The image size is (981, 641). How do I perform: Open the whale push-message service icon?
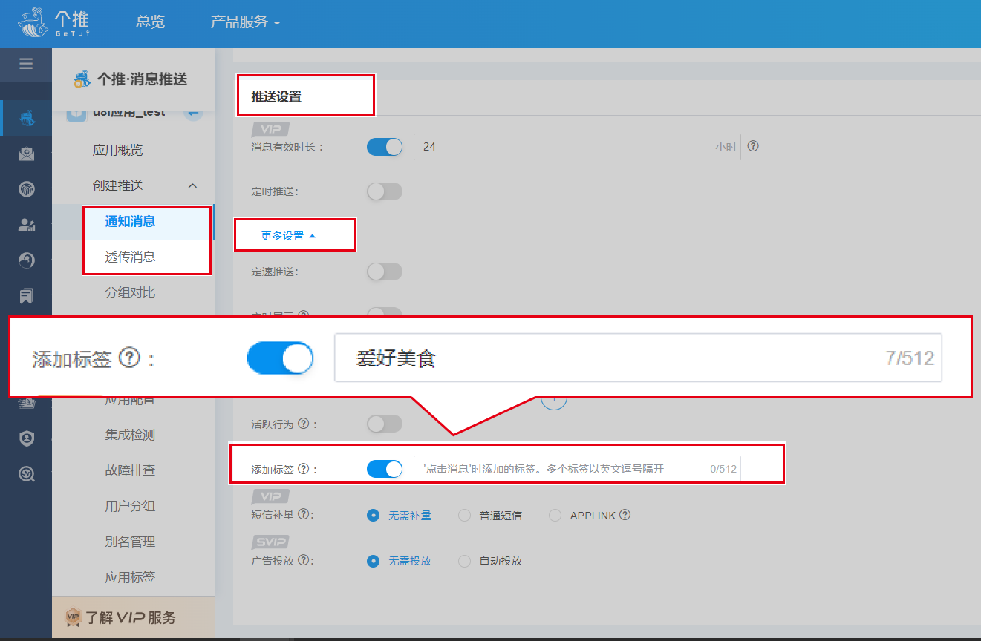[27, 119]
